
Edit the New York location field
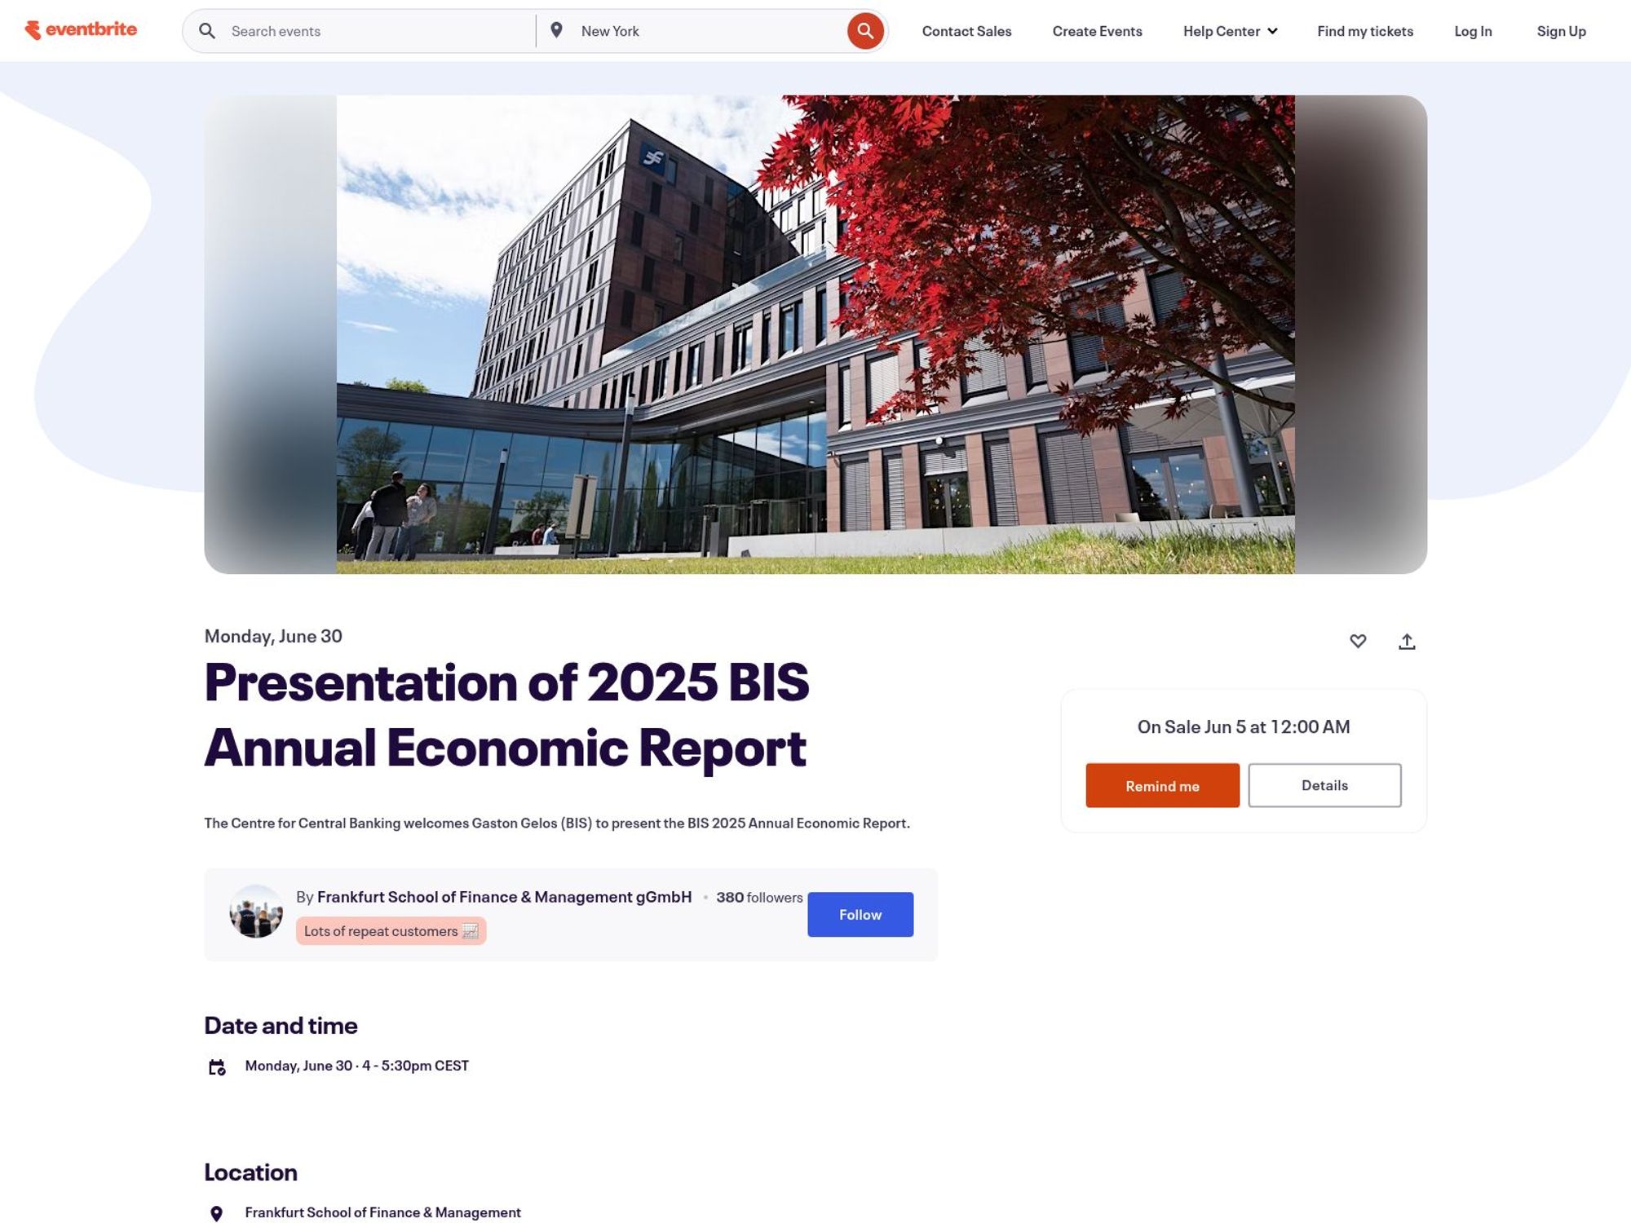pos(709,31)
